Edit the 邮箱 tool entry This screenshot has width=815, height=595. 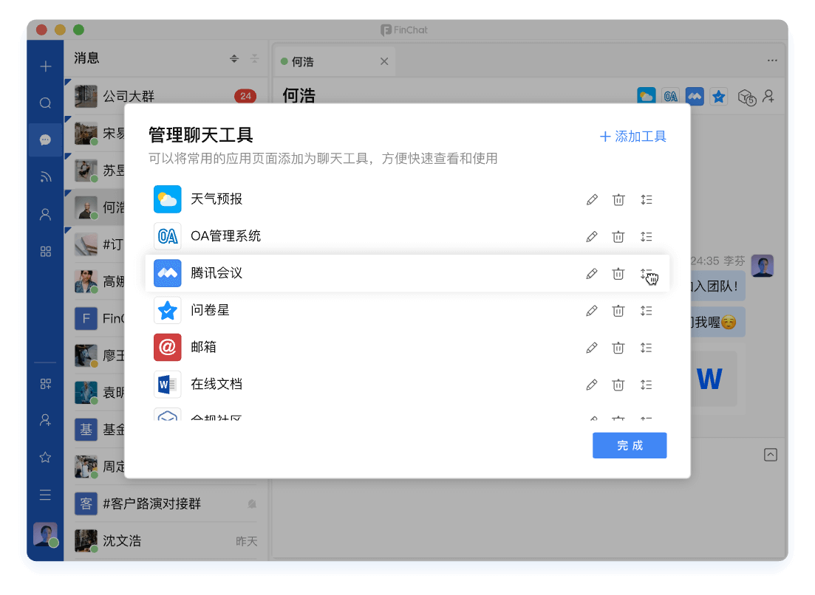click(591, 348)
